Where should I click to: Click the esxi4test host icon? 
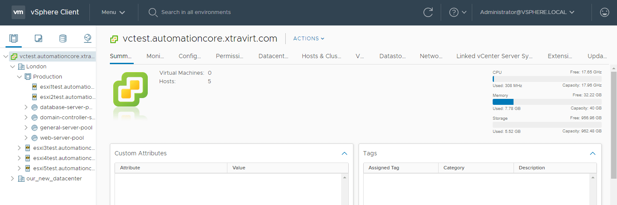pos(28,158)
